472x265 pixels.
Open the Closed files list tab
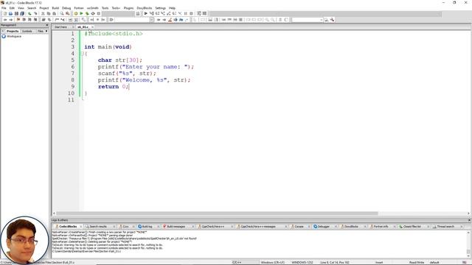412,227
